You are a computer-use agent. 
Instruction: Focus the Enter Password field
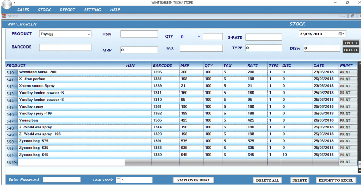click(x=62, y=180)
